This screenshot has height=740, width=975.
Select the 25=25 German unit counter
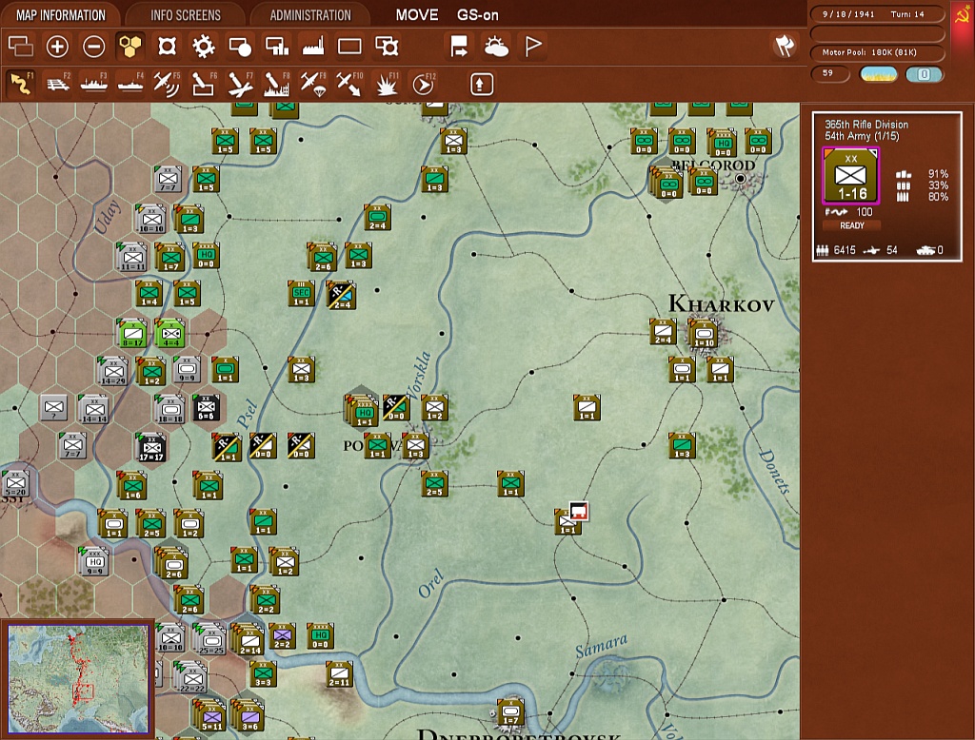[210, 640]
